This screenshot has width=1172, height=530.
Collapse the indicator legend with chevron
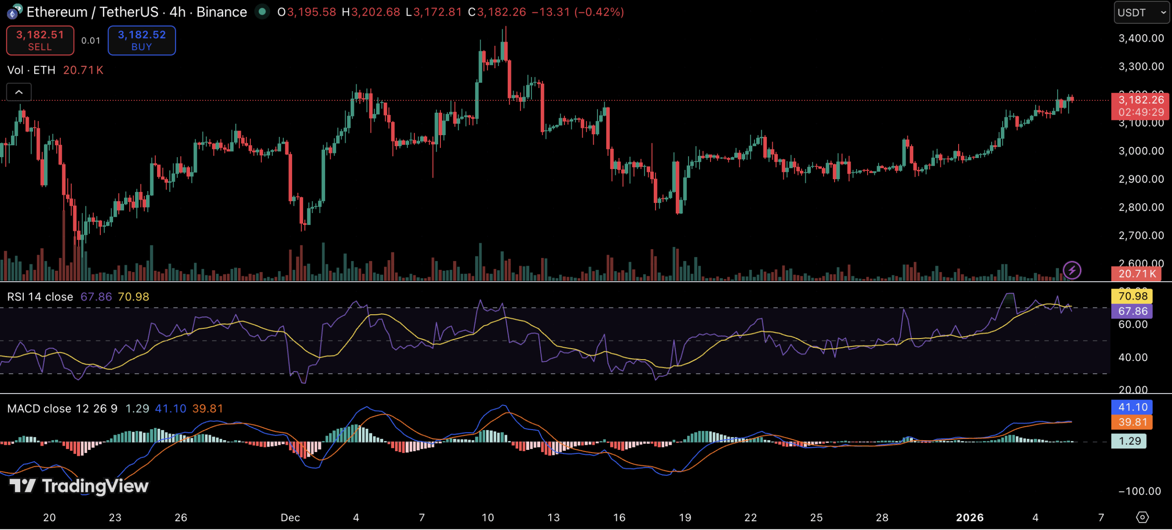point(19,92)
